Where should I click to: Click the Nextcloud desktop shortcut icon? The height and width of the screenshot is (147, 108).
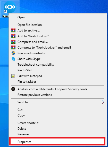pyautogui.click(x=10, y=7)
